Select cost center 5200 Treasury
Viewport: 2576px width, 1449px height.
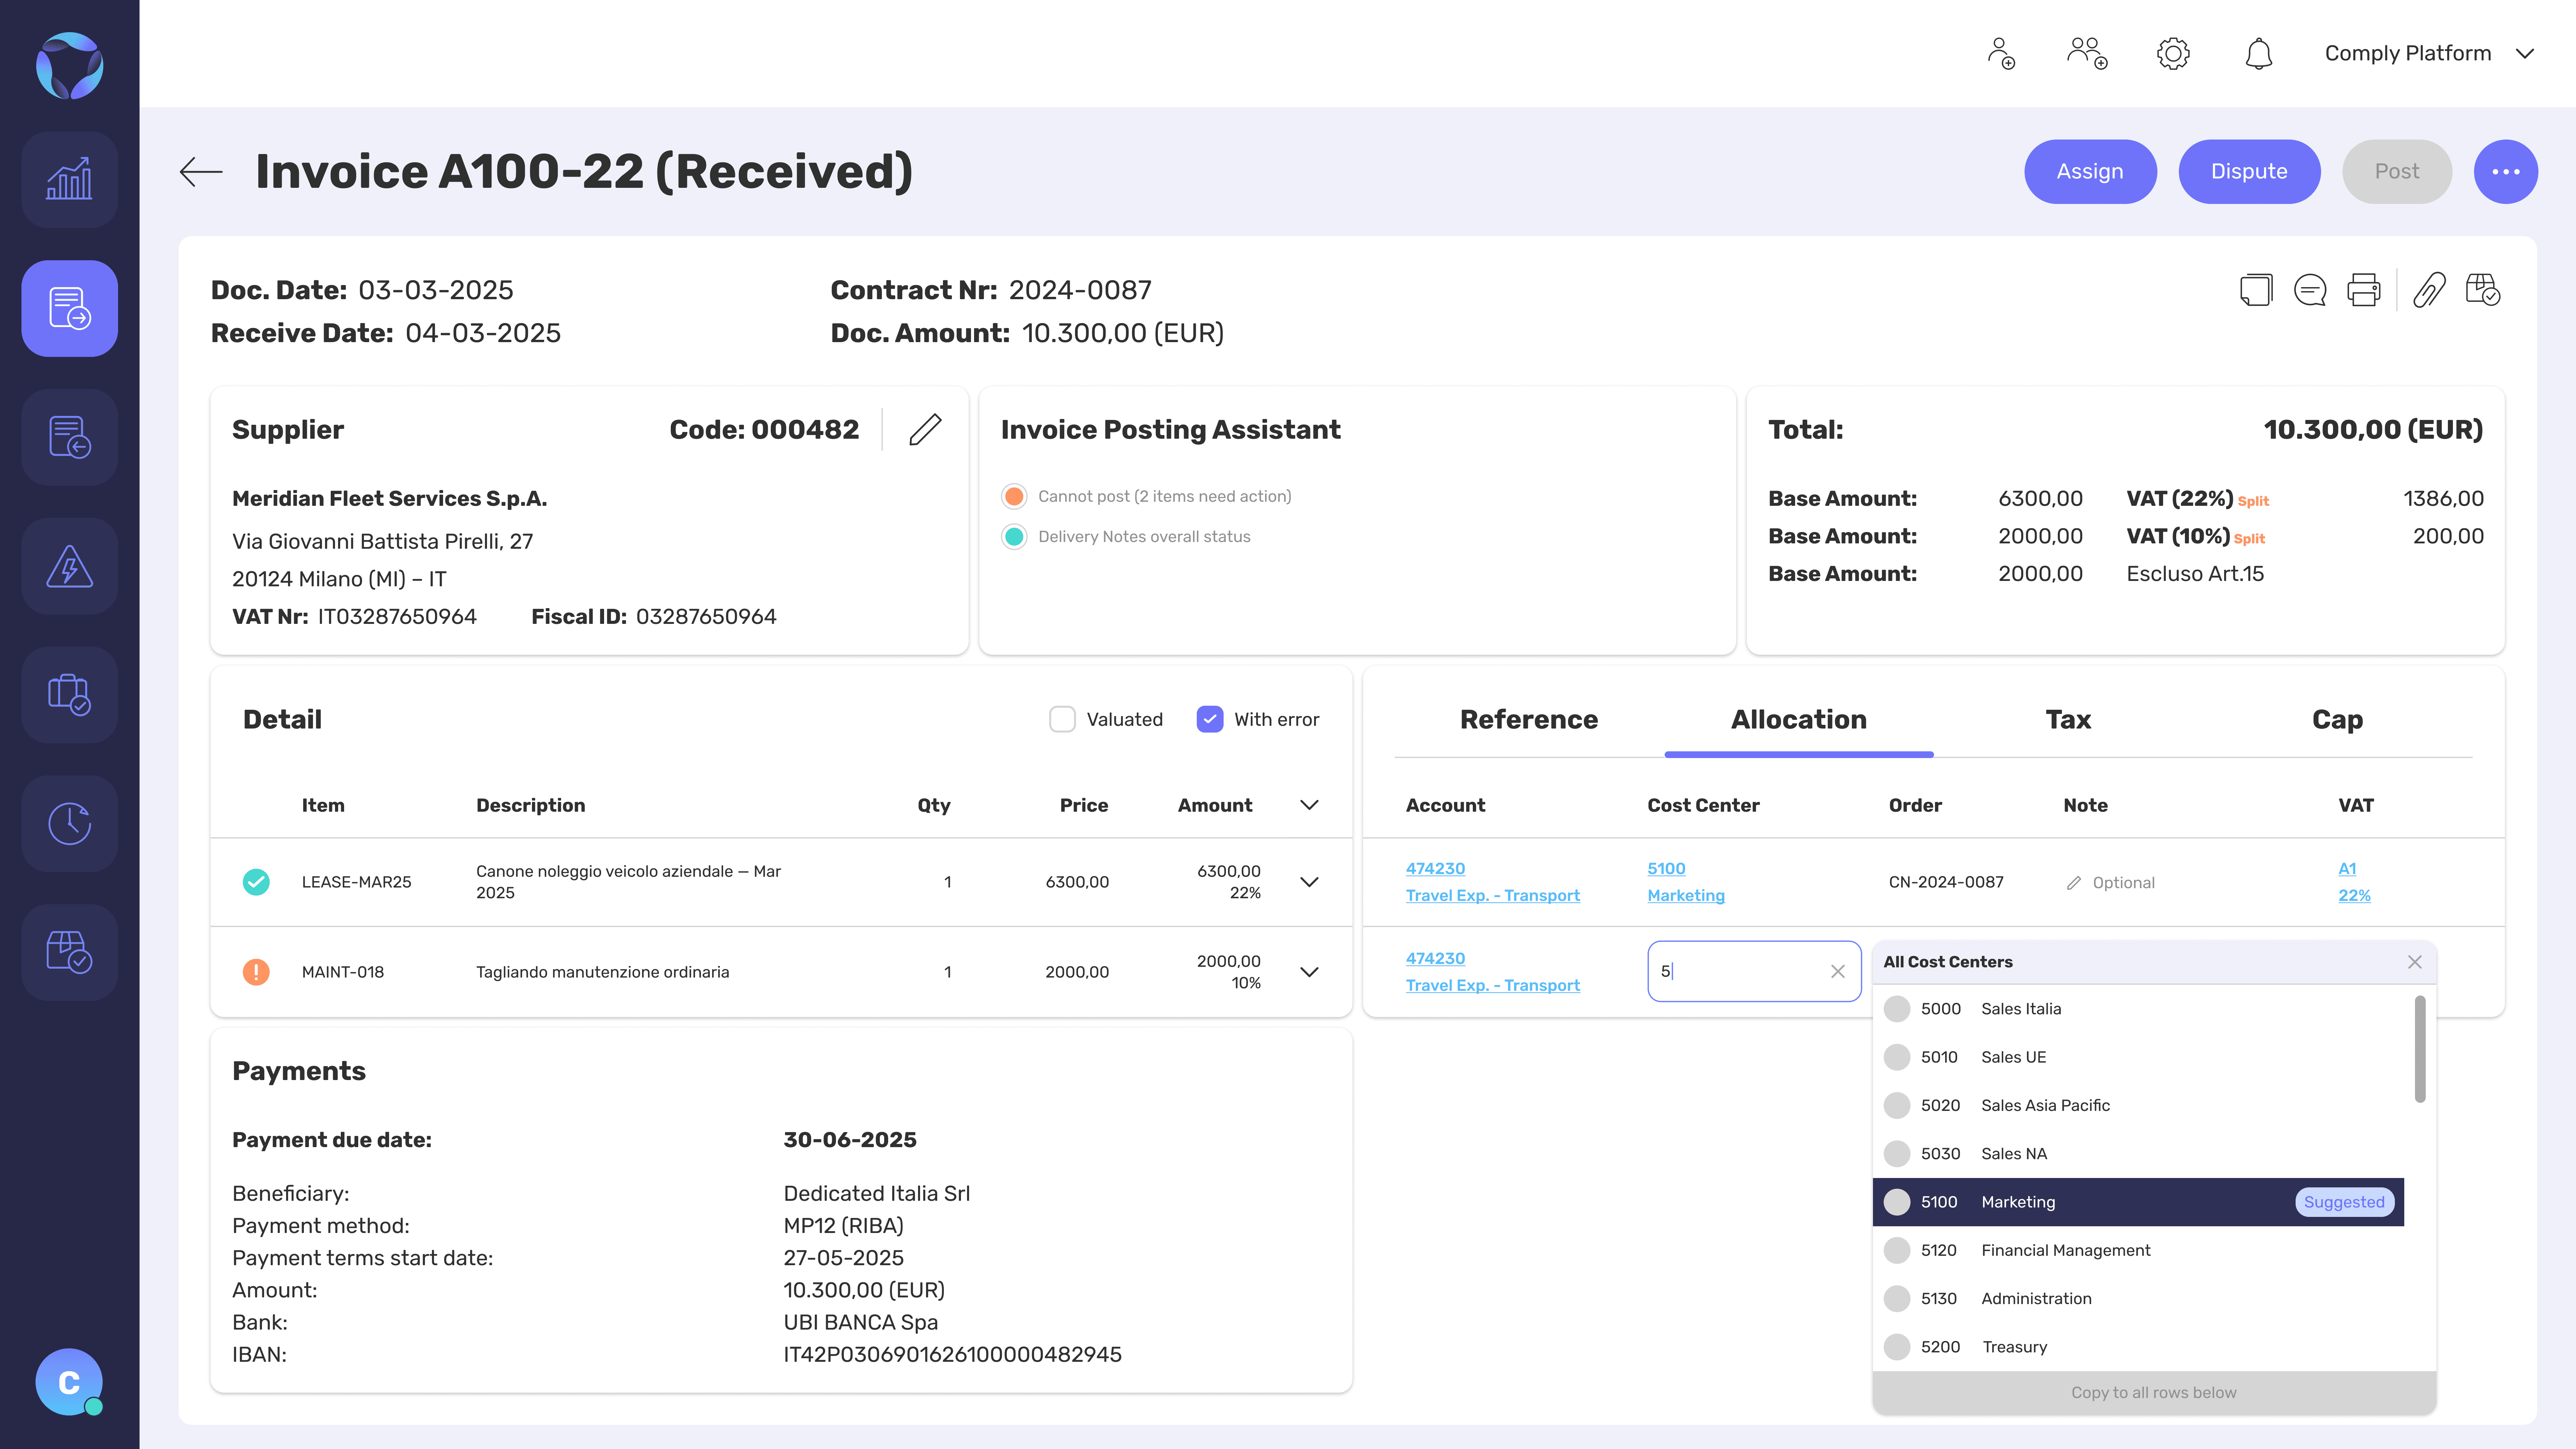tap(2138, 1347)
